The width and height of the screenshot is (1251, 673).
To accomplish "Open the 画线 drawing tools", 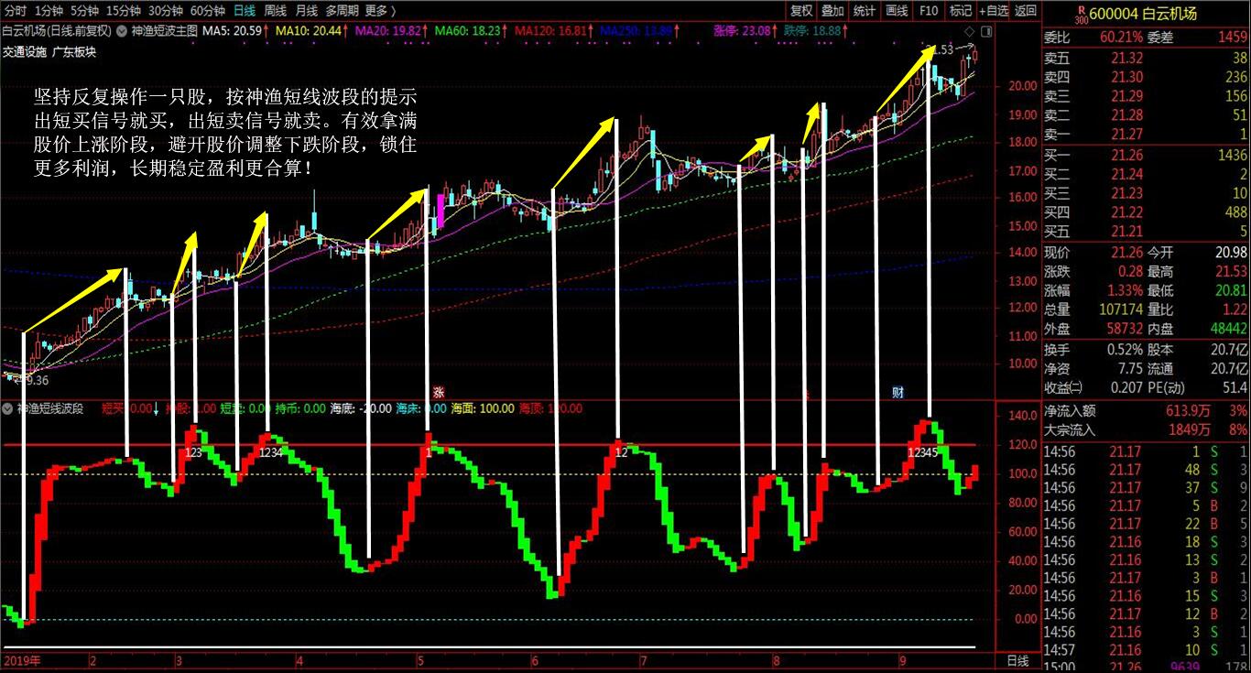I will (897, 10).
